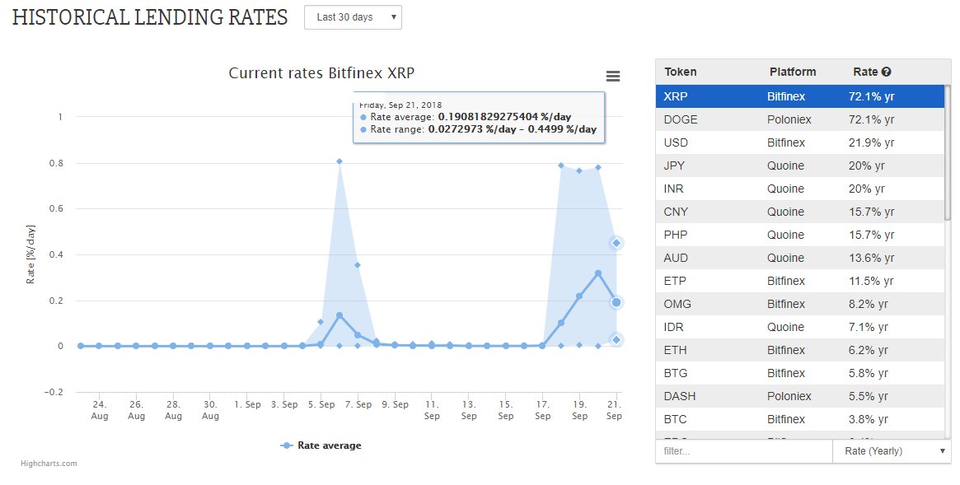Screen dimensions: 960x485
Task: Select the XRP Bitfinex row
Action: click(x=800, y=96)
